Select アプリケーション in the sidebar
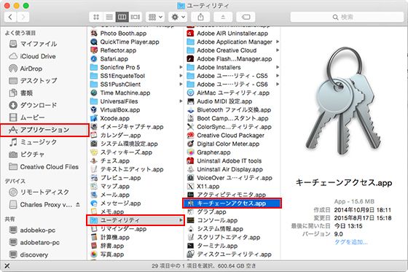 44,130
